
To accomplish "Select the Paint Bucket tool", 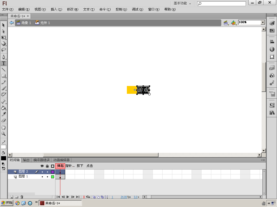I will click(x=4, y=108).
